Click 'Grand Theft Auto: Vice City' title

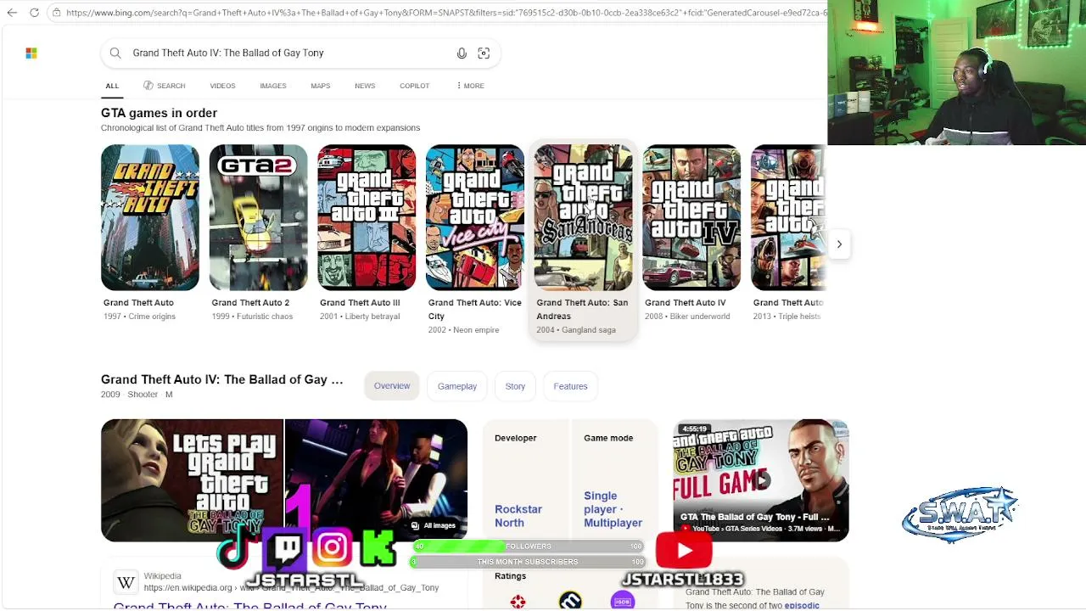coord(475,310)
